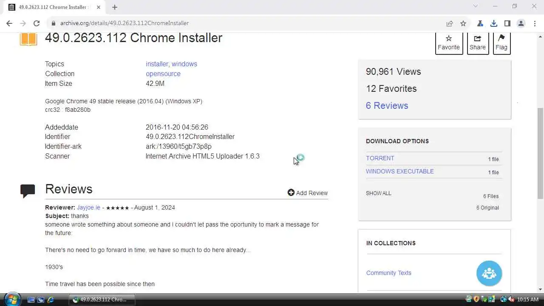View site information via the lock icon
Viewport: 544px width, 306px height.
coord(53,23)
